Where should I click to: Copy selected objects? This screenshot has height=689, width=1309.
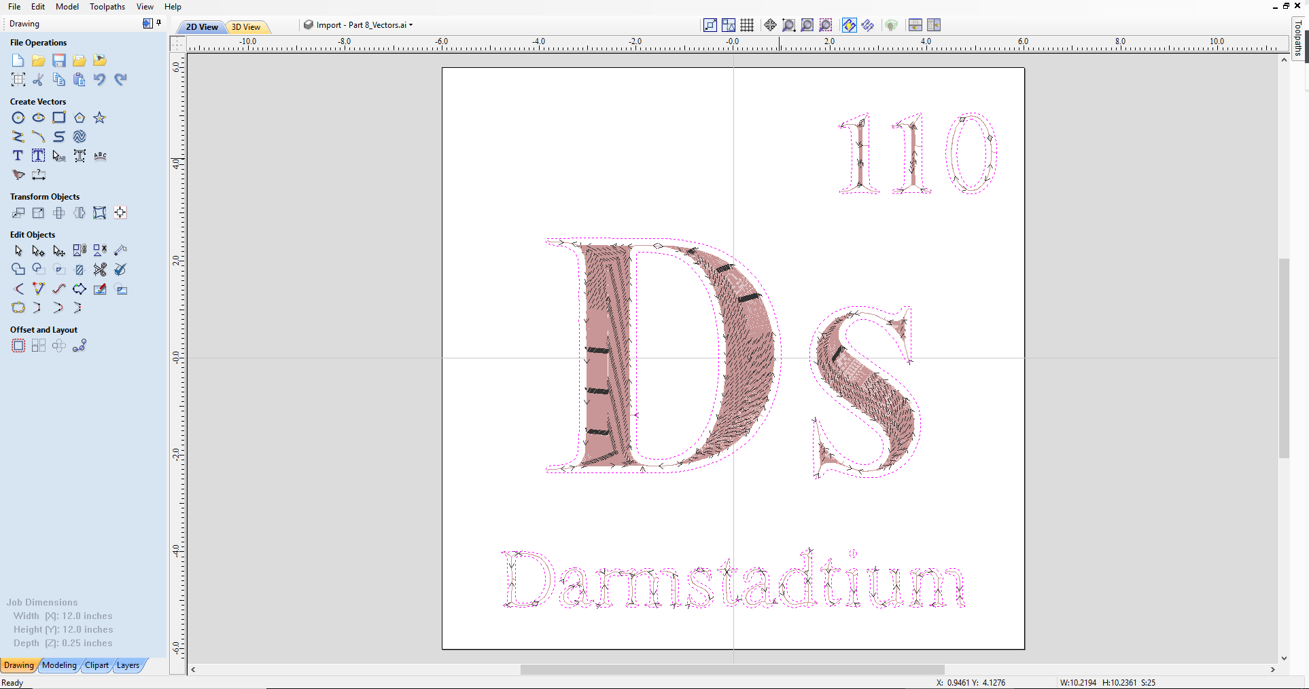click(59, 79)
